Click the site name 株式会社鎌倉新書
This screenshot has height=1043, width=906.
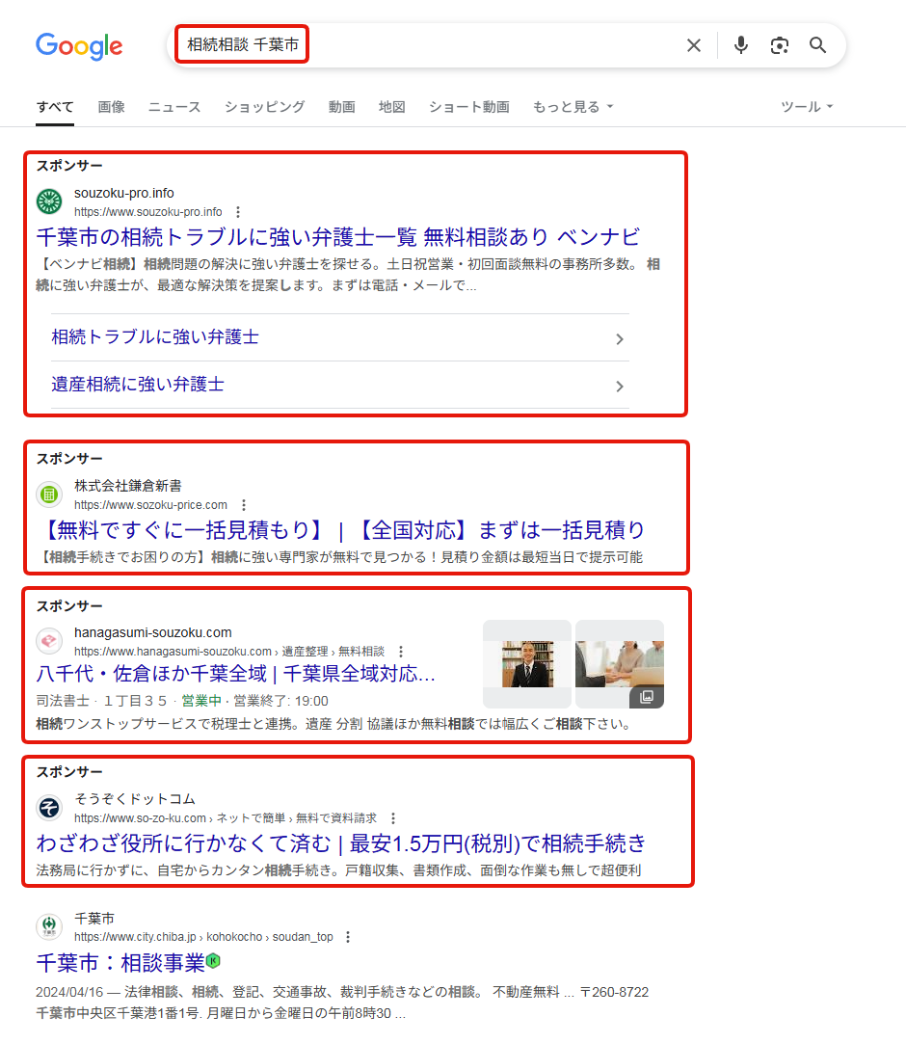[x=128, y=486]
